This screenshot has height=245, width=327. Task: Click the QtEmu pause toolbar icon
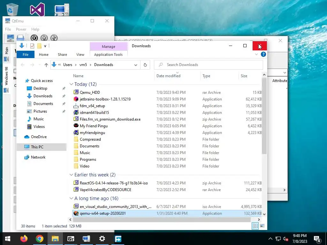[44, 38]
